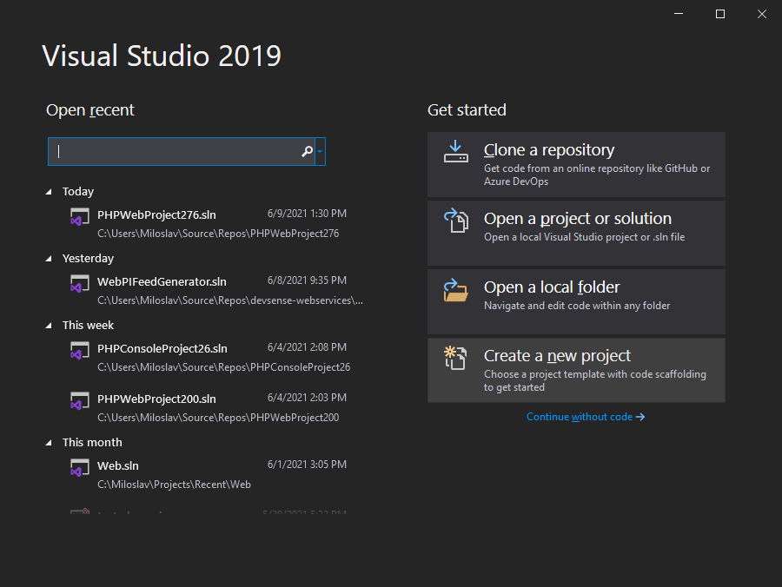Click the PHPWebProject276.sln solution icon
Viewport: 782px width, 587px height.
(x=79, y=217)
